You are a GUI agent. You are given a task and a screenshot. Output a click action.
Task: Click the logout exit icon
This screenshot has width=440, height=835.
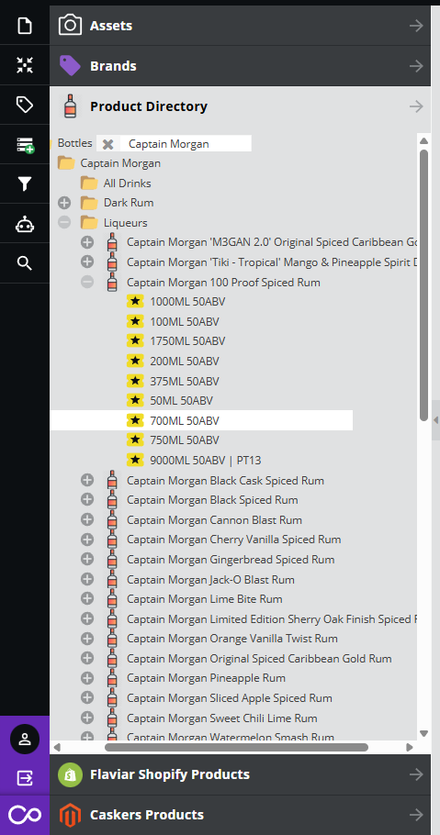pos(25,778)
